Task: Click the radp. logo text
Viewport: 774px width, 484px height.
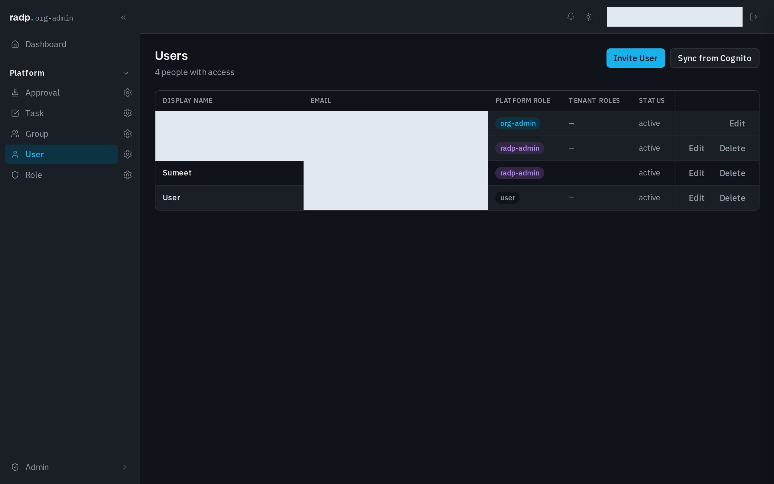Action: [x=21, y=17]
